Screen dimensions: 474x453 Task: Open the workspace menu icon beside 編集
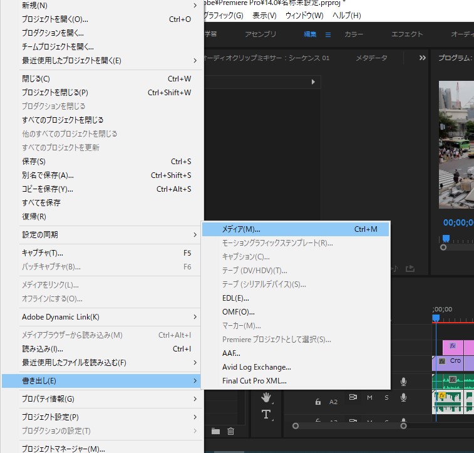point(328,35)
